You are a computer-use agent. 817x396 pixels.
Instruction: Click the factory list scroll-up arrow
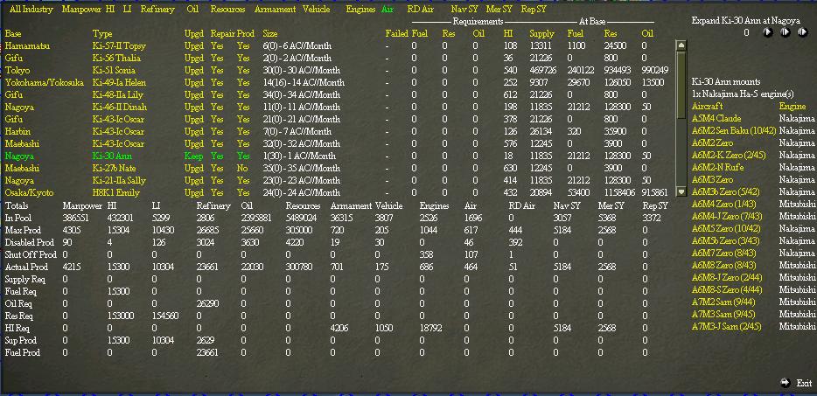pyautogui.click(x=681, y=45)
